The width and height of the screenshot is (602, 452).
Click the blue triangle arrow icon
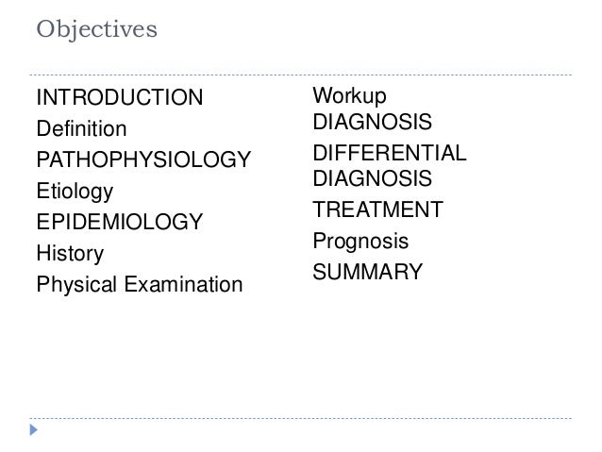click(x=34, y=429)
